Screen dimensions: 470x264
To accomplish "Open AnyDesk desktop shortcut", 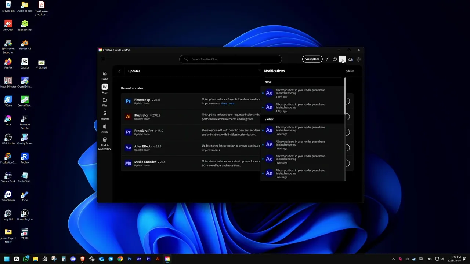I will click(x=8, y=26).
